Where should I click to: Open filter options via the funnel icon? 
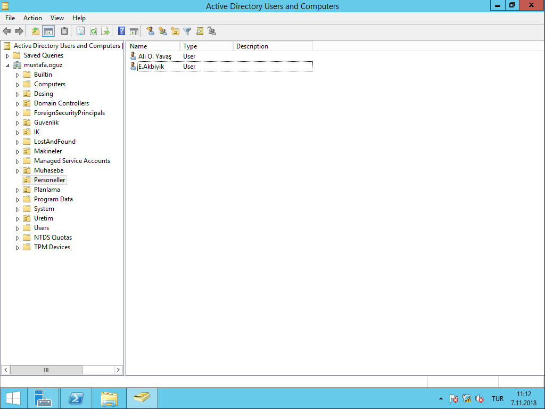187,31
